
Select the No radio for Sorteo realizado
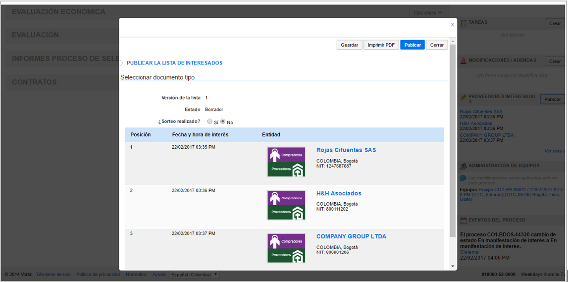tap(223, 121)
